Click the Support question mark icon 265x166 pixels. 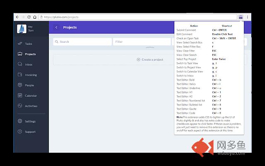click(20, 132)
